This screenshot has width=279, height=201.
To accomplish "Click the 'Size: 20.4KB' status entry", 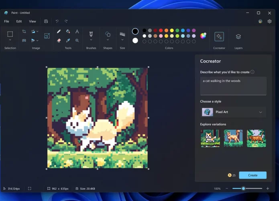I will pos(86,189).
